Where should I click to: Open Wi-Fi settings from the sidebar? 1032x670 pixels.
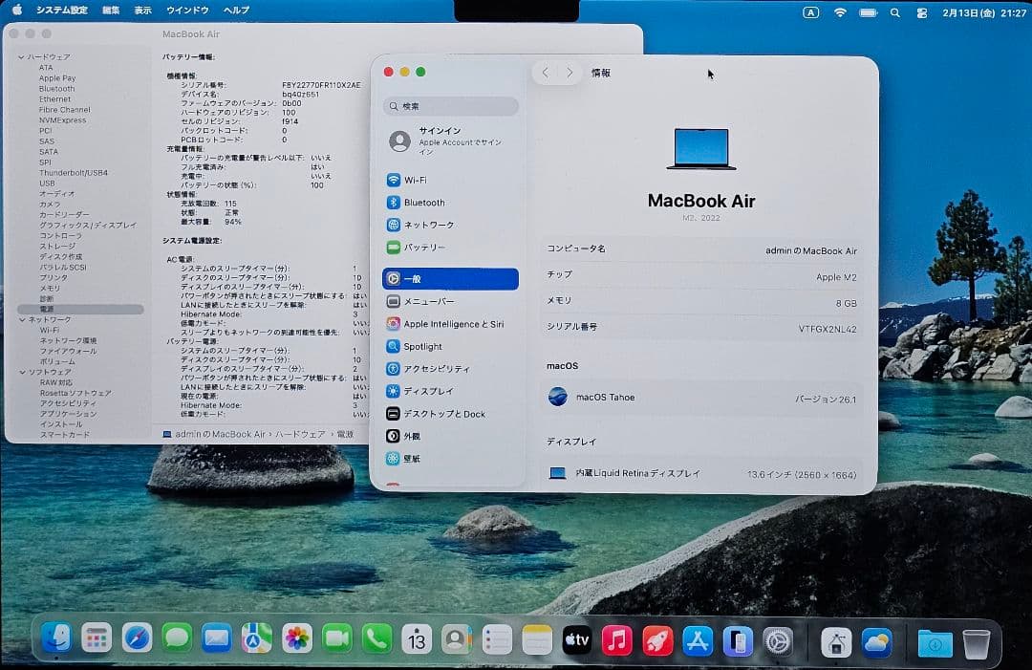414,180
